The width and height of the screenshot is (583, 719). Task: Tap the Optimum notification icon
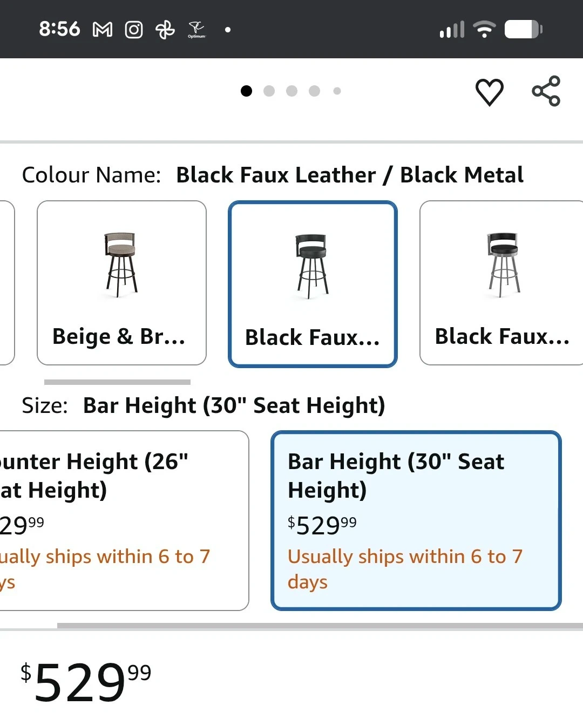click(196, 30)
